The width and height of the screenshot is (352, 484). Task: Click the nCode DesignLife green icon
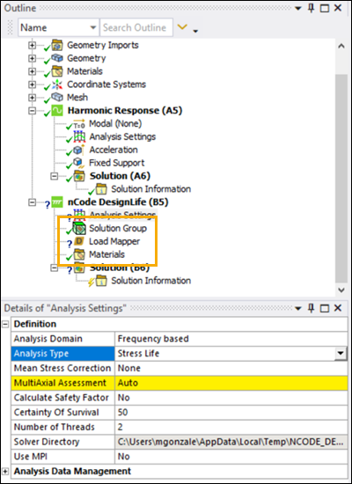(57, 202)
